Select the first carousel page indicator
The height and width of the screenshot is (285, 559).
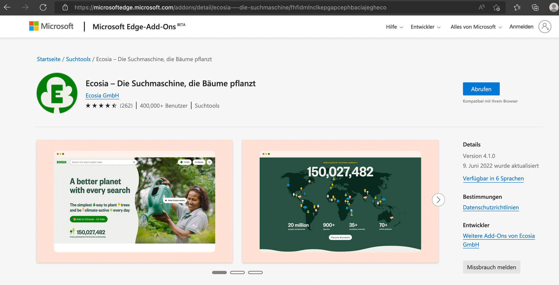pos(219,272)
